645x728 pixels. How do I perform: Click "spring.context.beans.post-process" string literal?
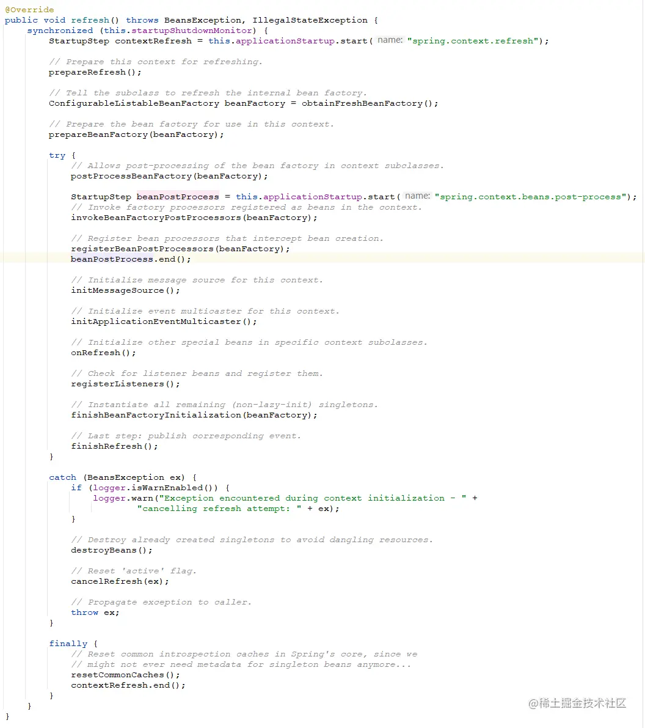pos(530,197)
